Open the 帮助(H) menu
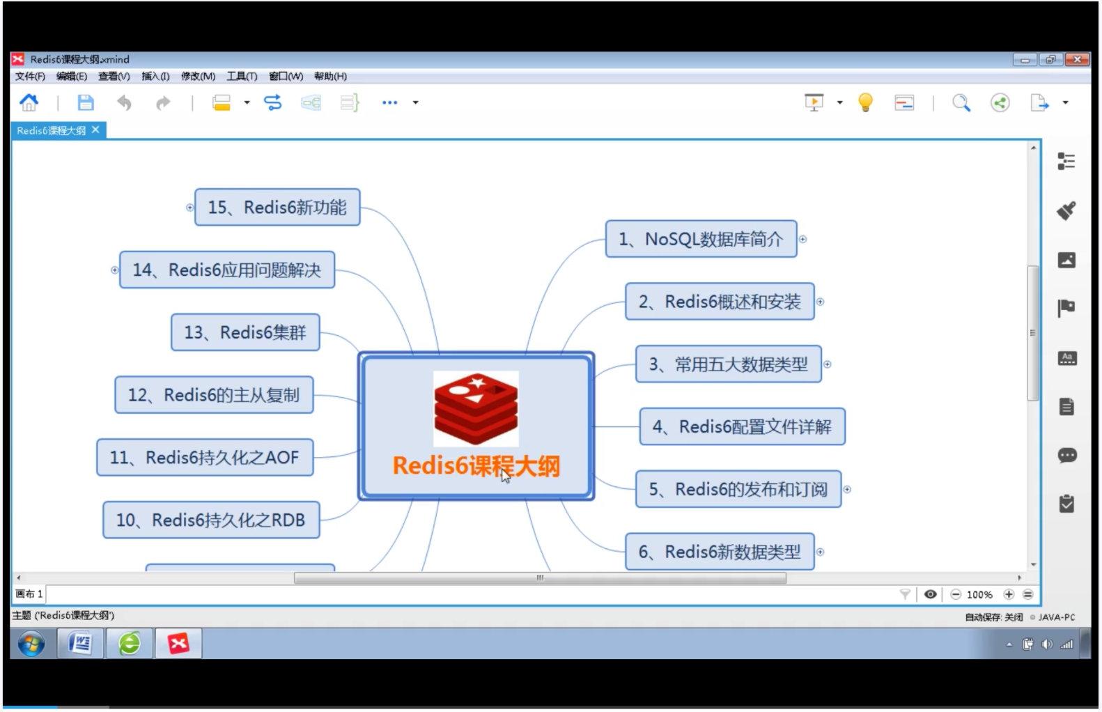Viewport: 1102px width, 712px height. pyautogui.click(x=330, y=76)
